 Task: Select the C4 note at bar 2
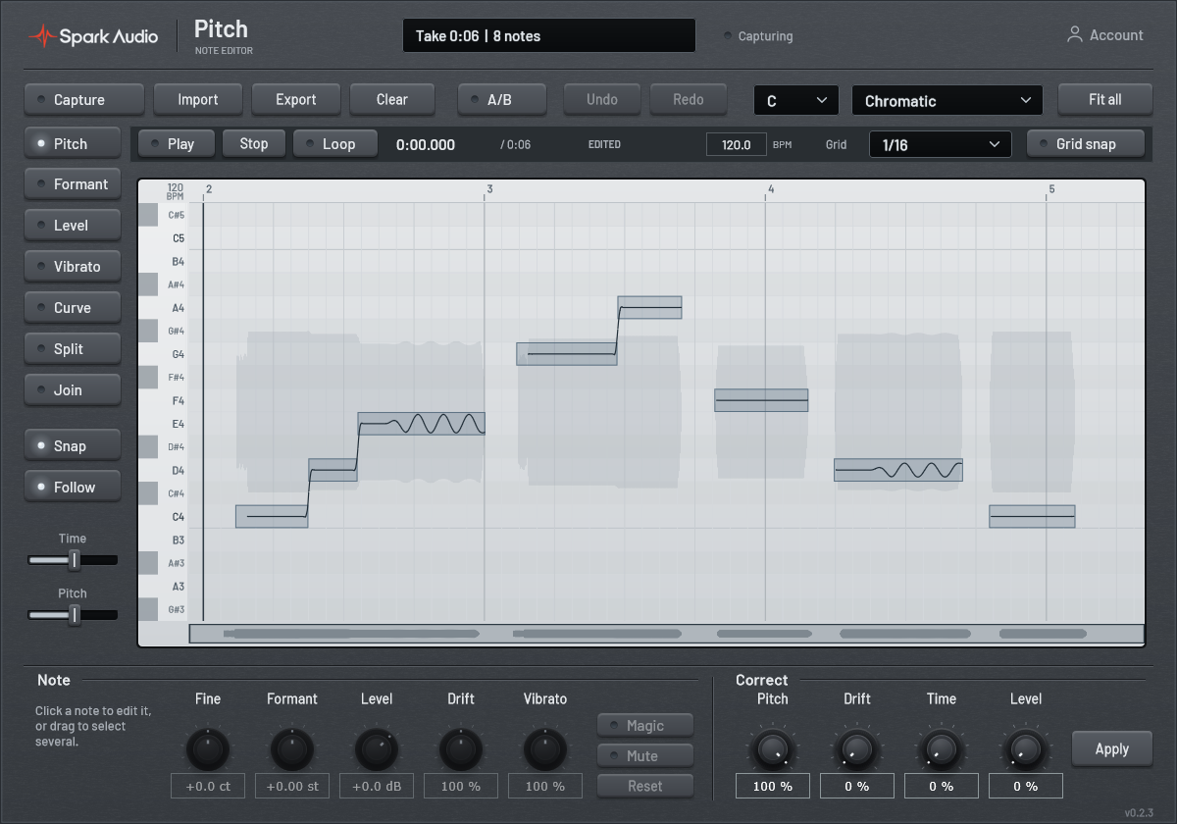tap(272, 516)
